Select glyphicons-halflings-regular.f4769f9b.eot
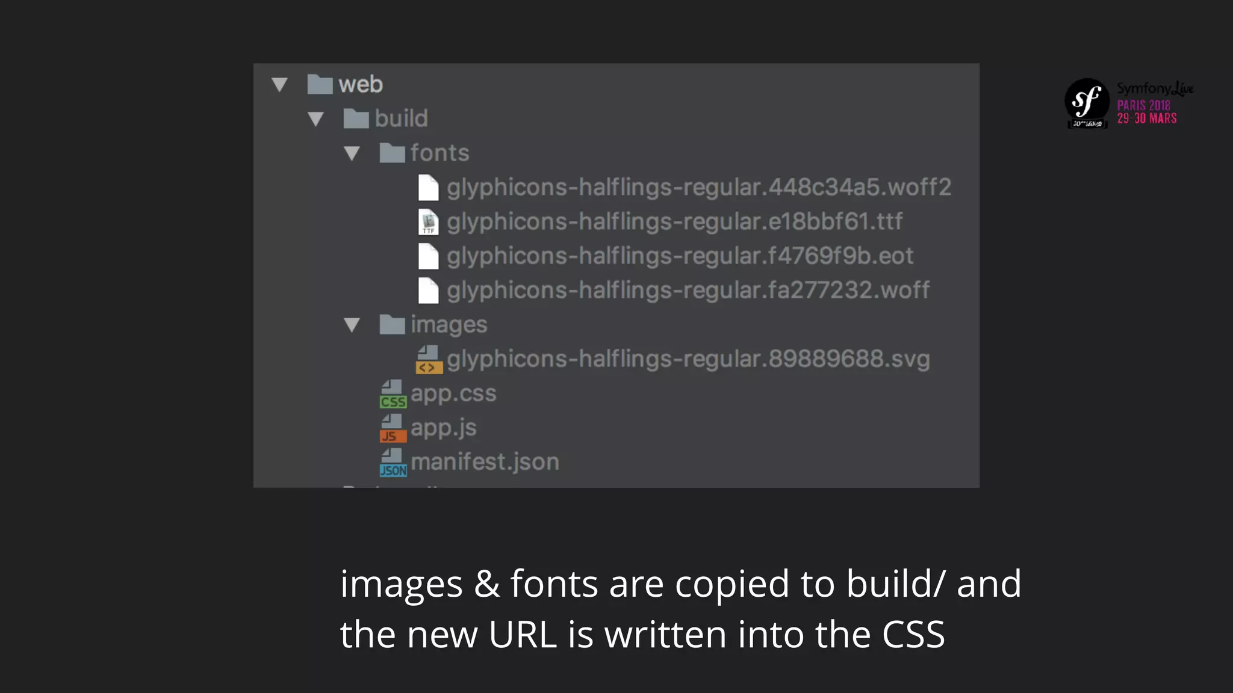This screenshot has width=1233, height=693. [680, 256]
